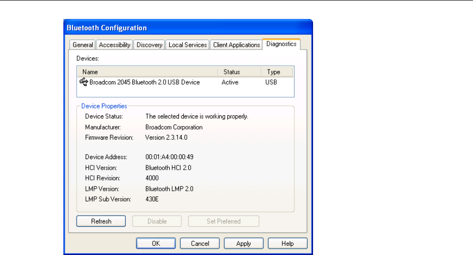Click the device address 00:01:A4:00:00:49
Viewport: 473px width, 255px height.
click(x=169, y=157)
